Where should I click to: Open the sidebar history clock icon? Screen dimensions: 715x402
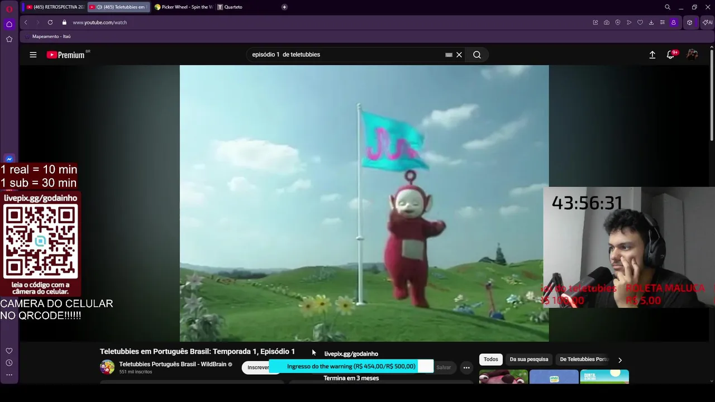[x=9, y=363]
